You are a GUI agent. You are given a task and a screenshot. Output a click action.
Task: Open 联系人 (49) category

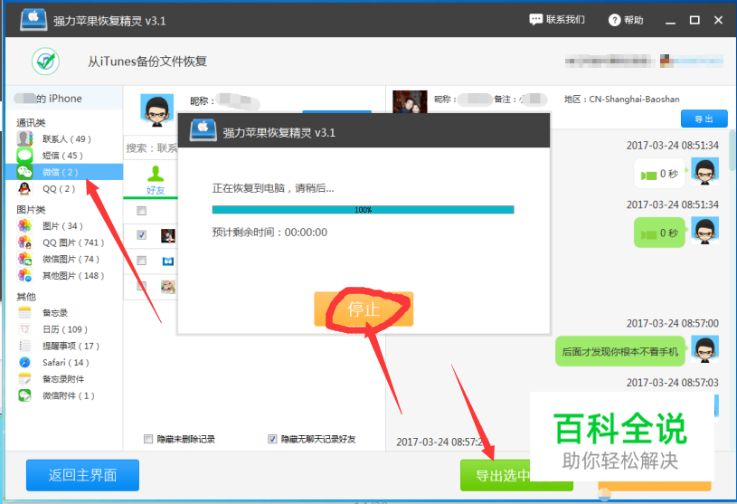tap(64, 138)
